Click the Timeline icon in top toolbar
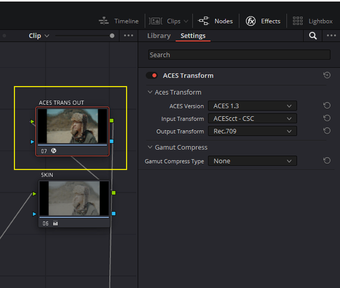 point(104,21)
